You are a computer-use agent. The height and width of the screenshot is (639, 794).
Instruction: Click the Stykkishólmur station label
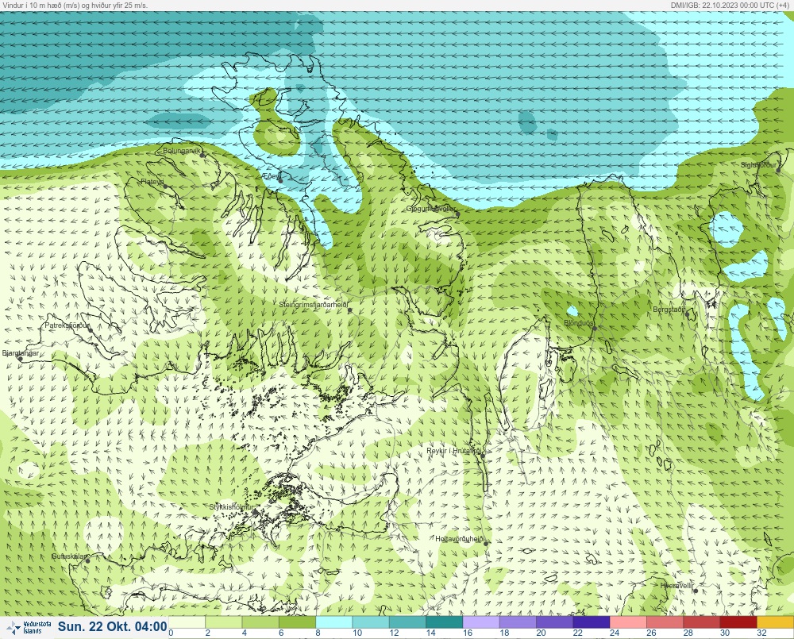click(x=231, y=507)
